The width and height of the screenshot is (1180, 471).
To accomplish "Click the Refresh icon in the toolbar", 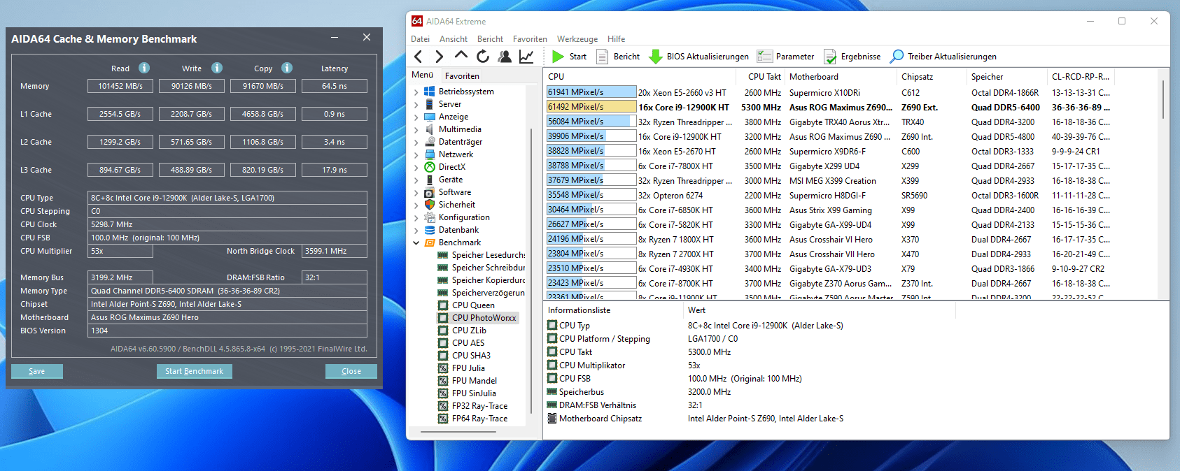I will tap(483, 57).
